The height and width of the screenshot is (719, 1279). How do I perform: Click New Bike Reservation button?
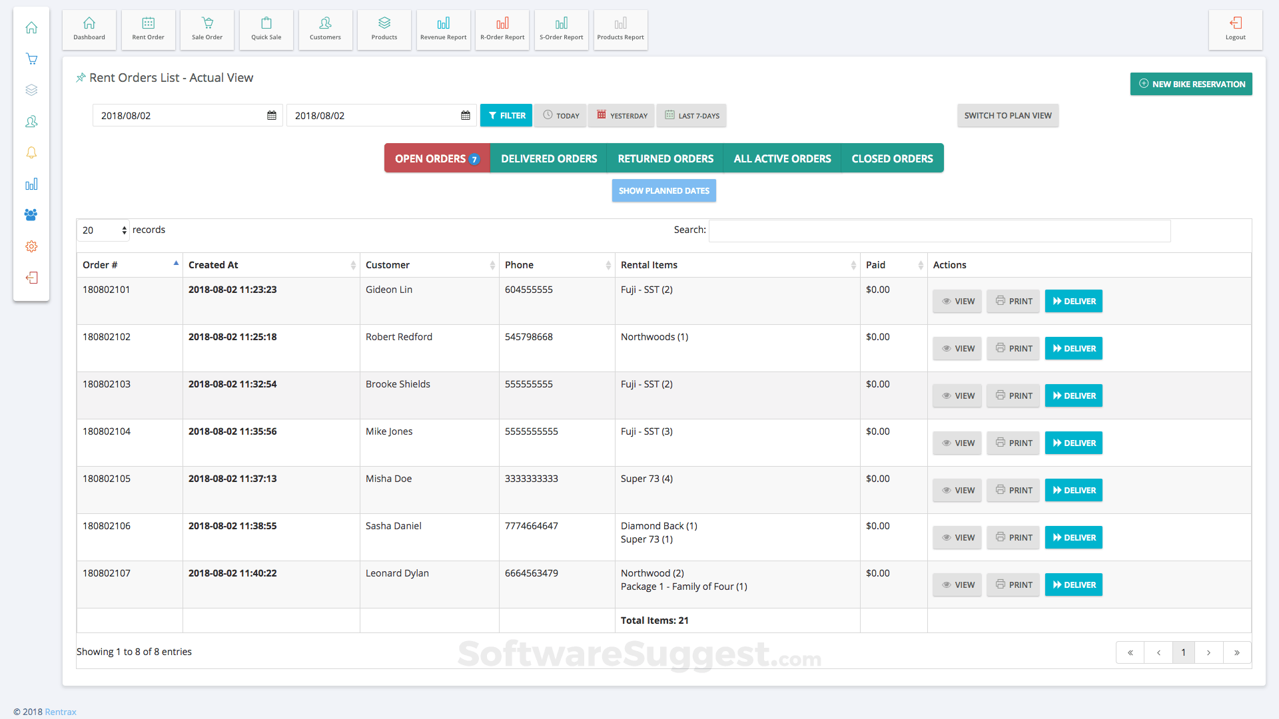[1191, 84]
